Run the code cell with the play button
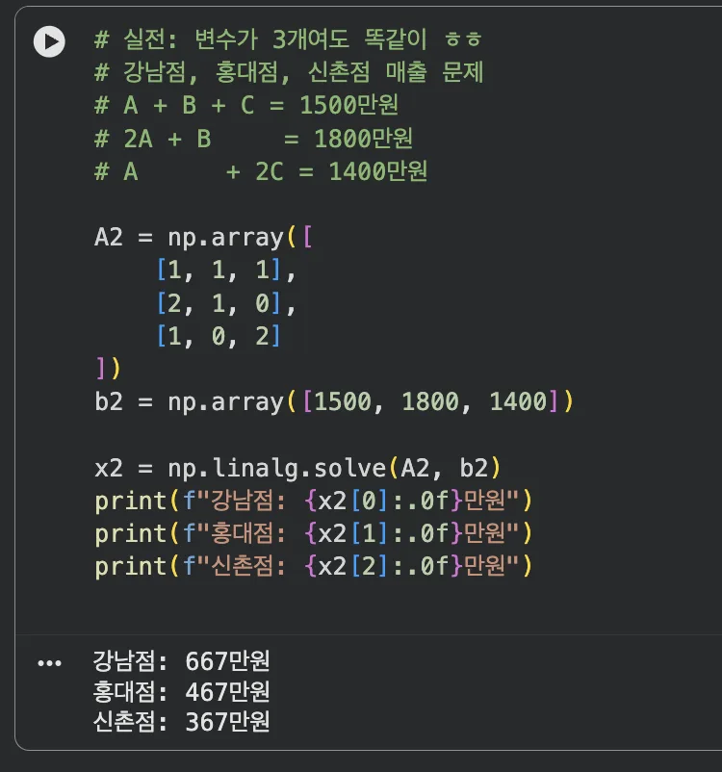This screenshot has width=722, height=772. coord(49,41)
